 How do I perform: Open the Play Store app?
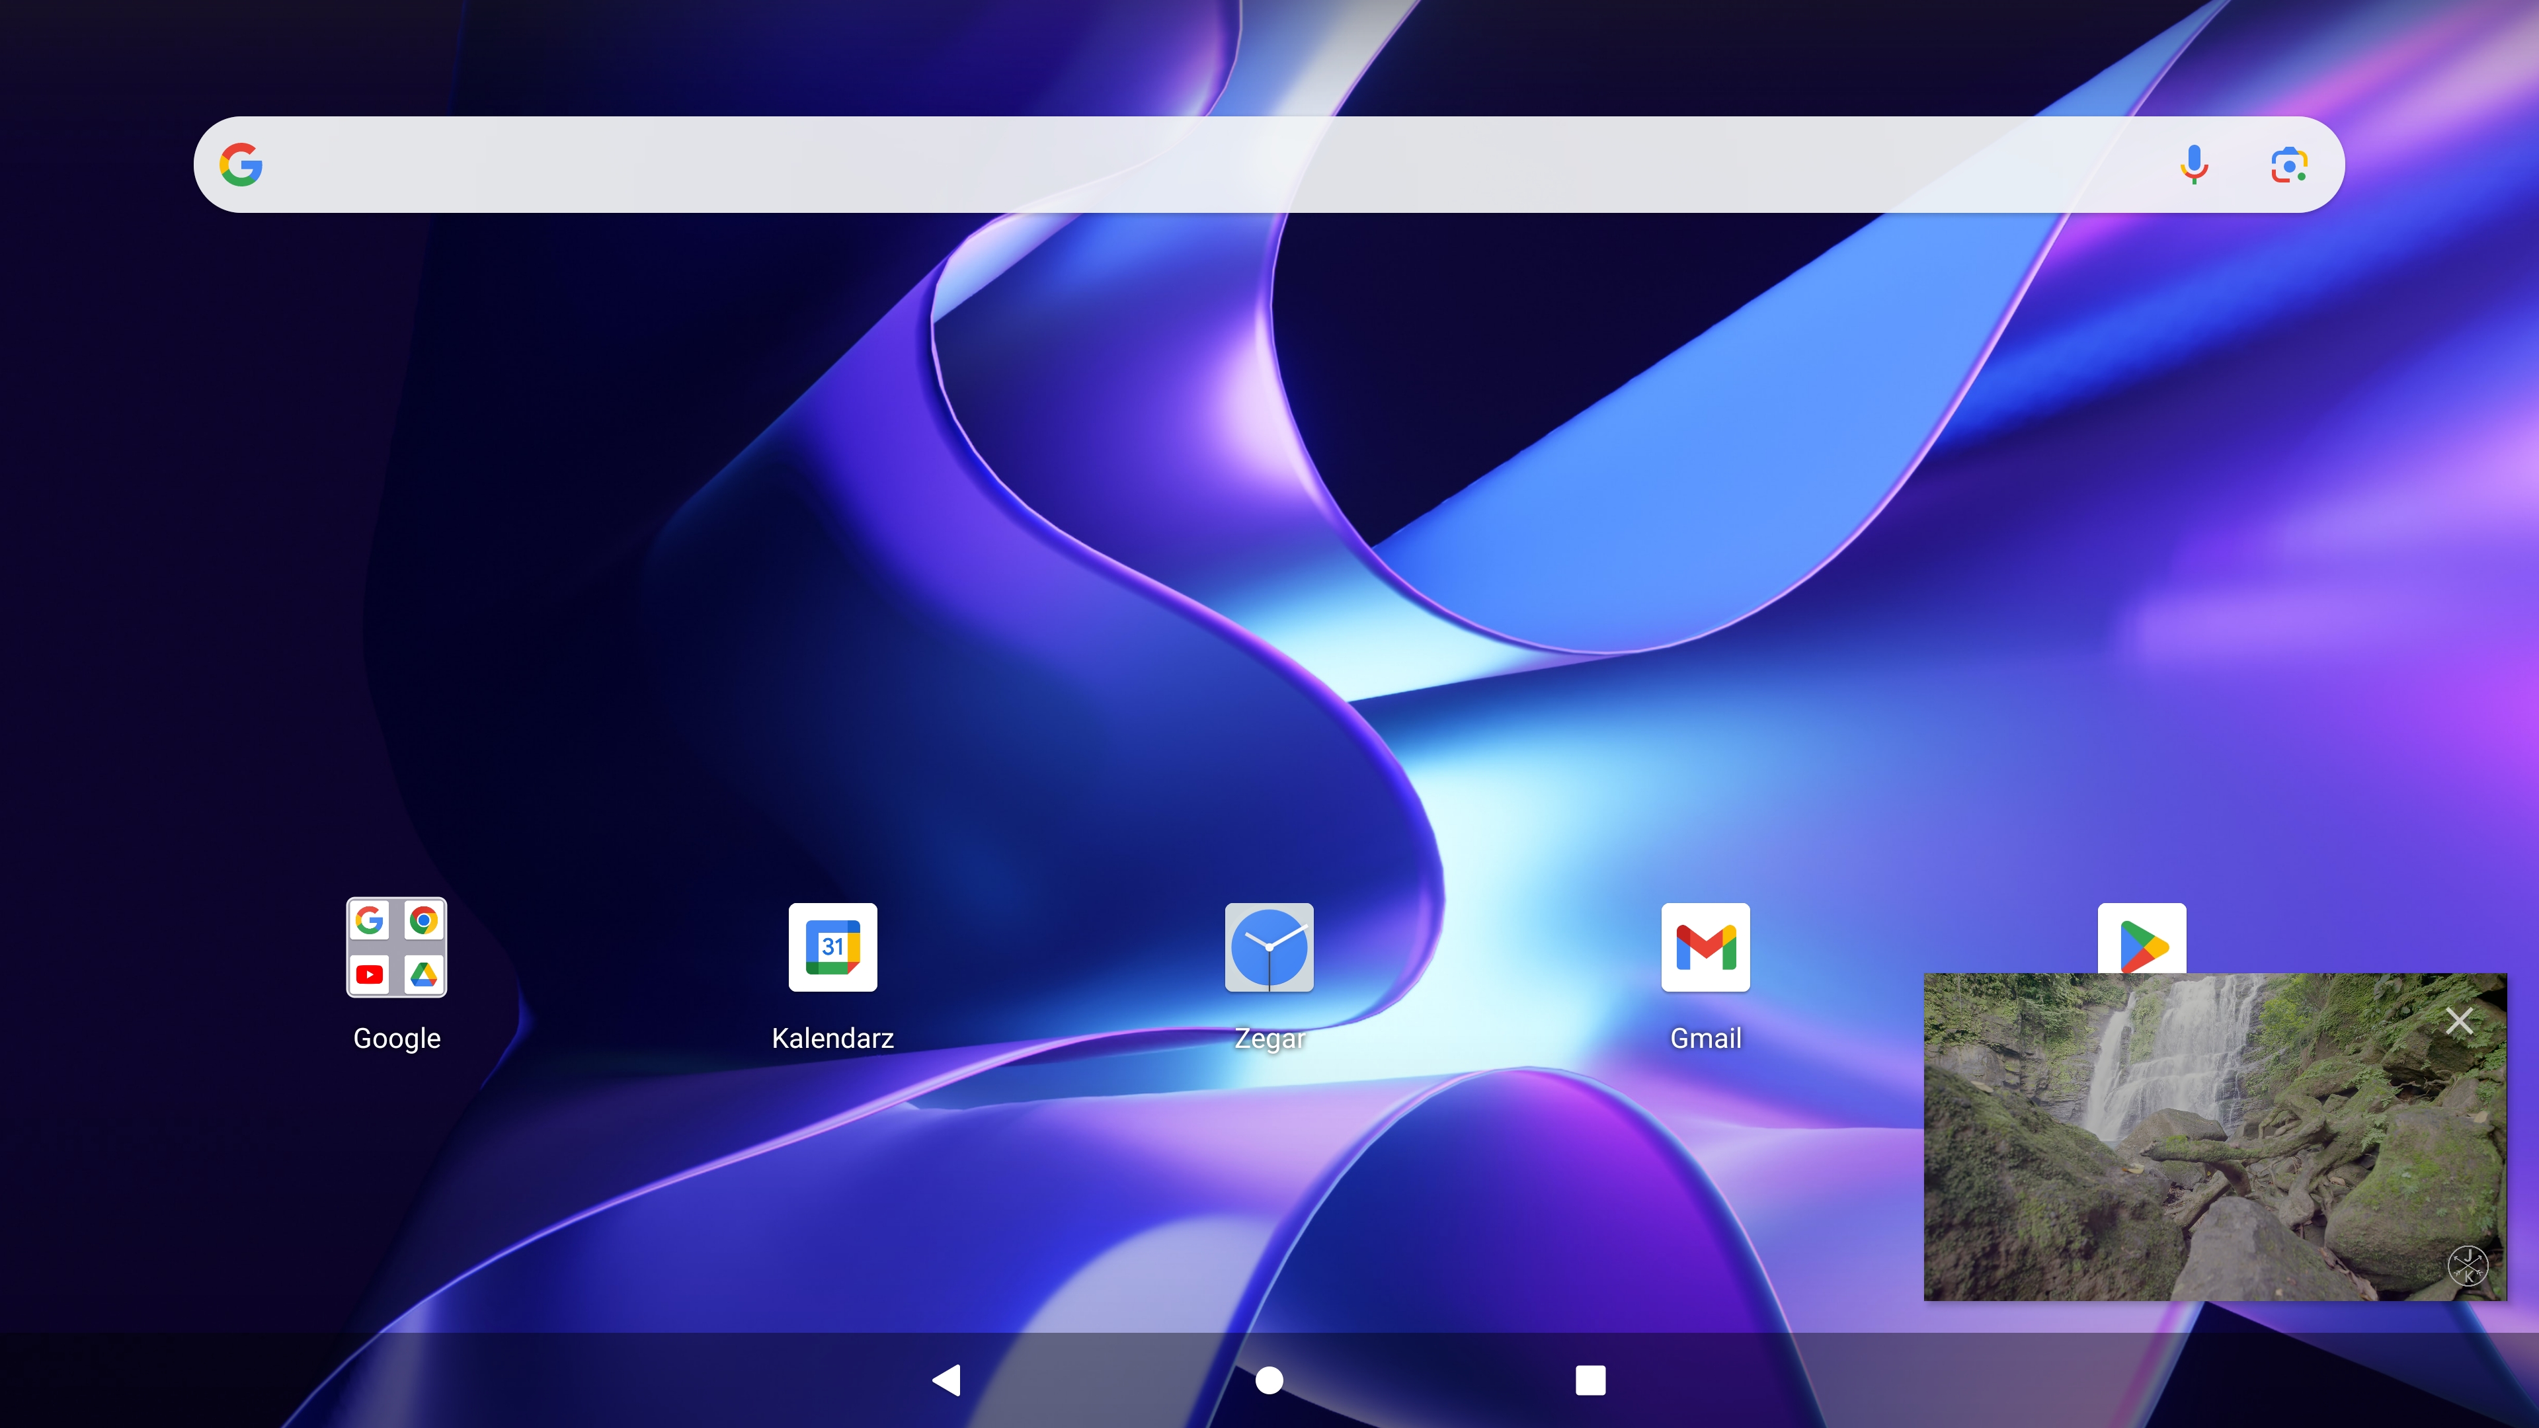pos(2142,938)
